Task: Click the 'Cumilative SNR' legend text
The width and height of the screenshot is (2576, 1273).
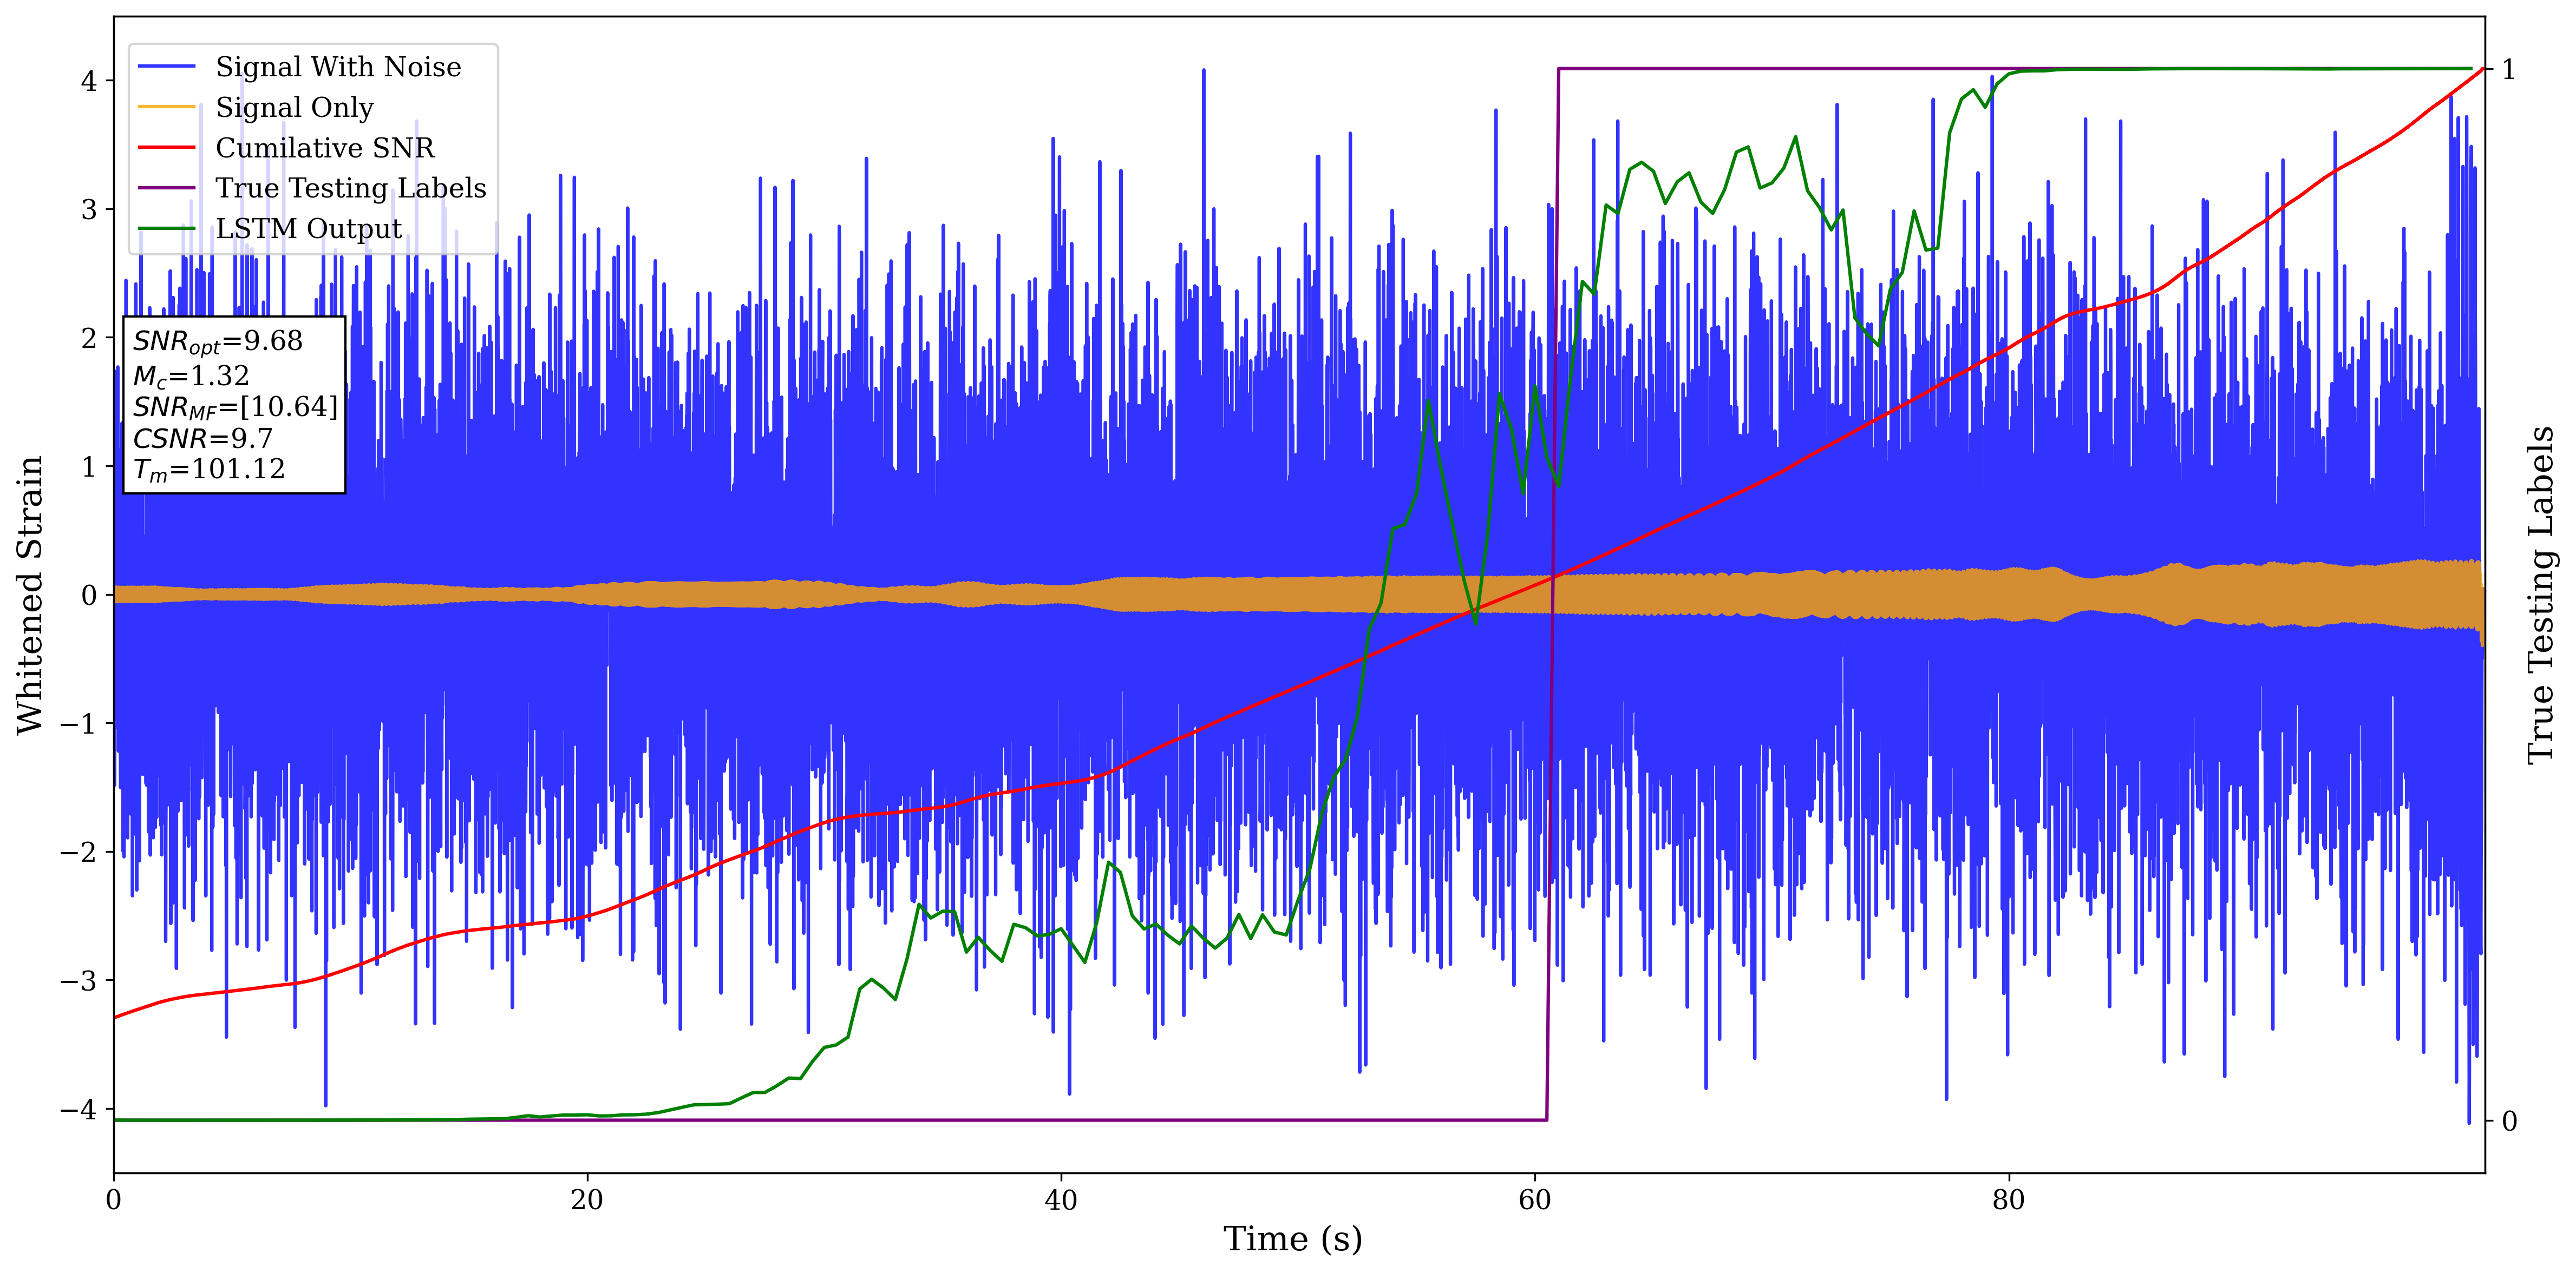Action: (325, 148)
